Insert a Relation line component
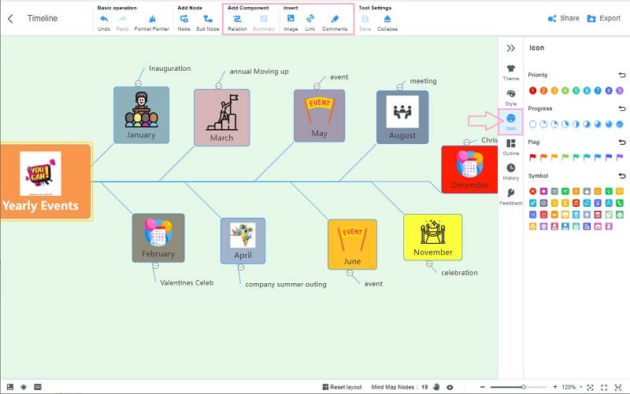The height and width of the screenshot is (394, 630). (x=237, y=19)
